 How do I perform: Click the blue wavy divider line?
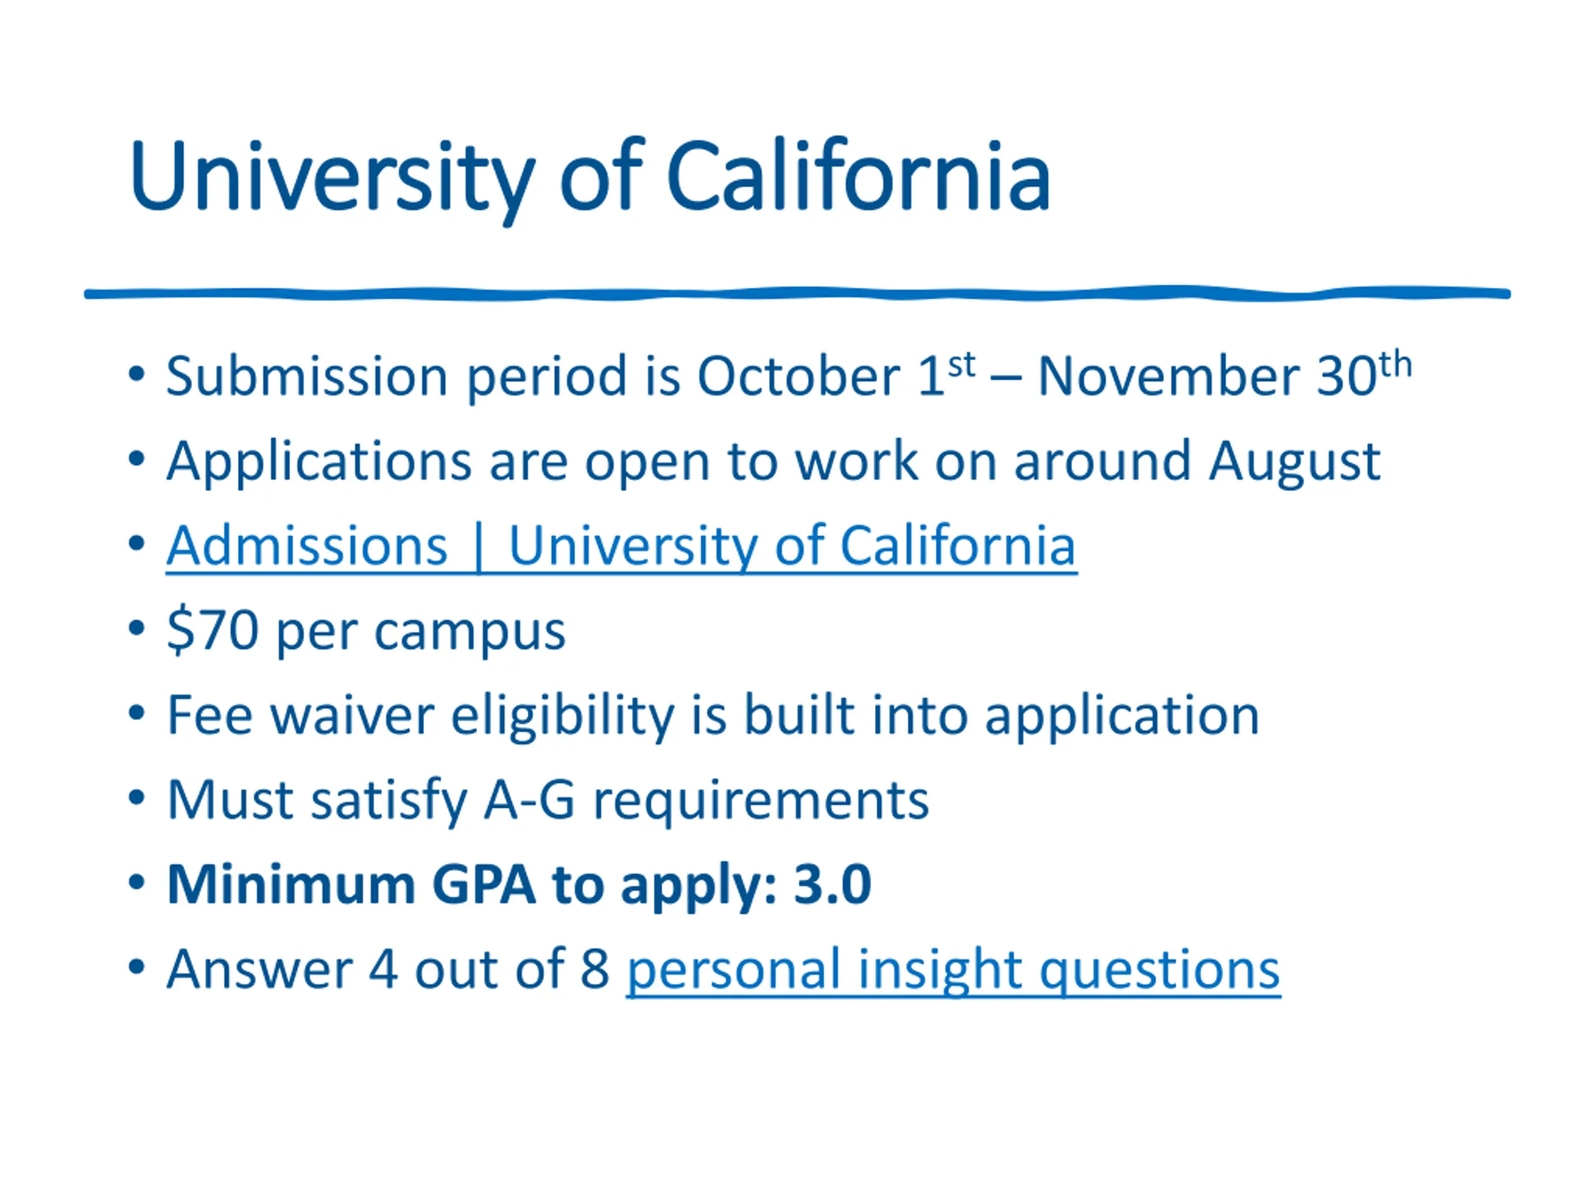coord(797,293)
